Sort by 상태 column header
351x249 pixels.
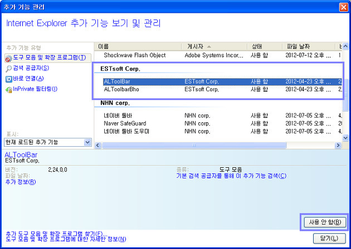tap(265, 47)
